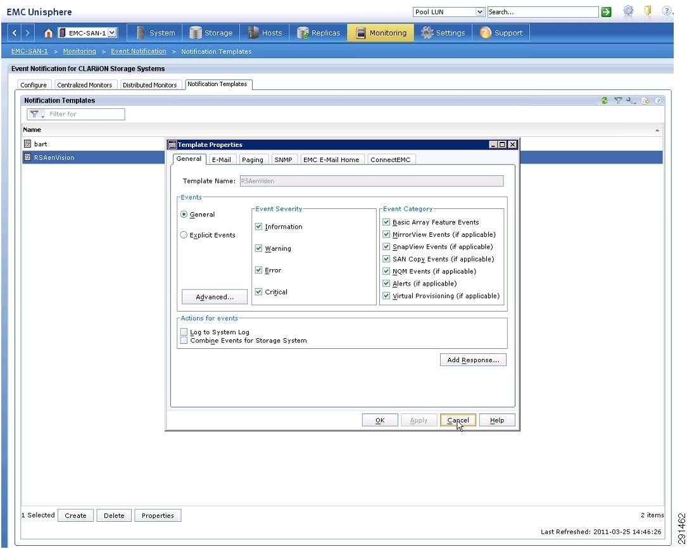
Task: Enable Combine Events for Storage System
Action: tap(184, 341)
